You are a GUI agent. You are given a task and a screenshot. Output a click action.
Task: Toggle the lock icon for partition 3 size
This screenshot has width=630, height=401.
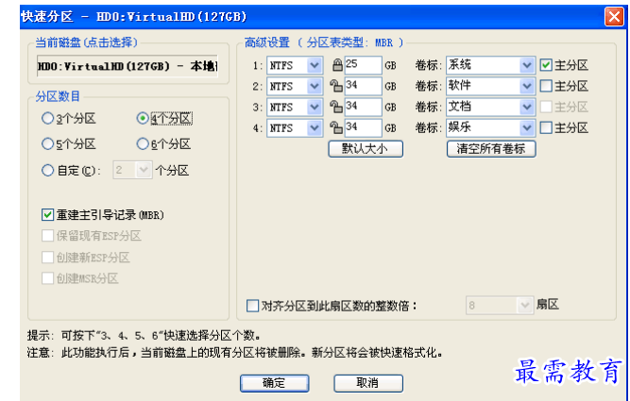pyautogui.click(x=336, y=107)
